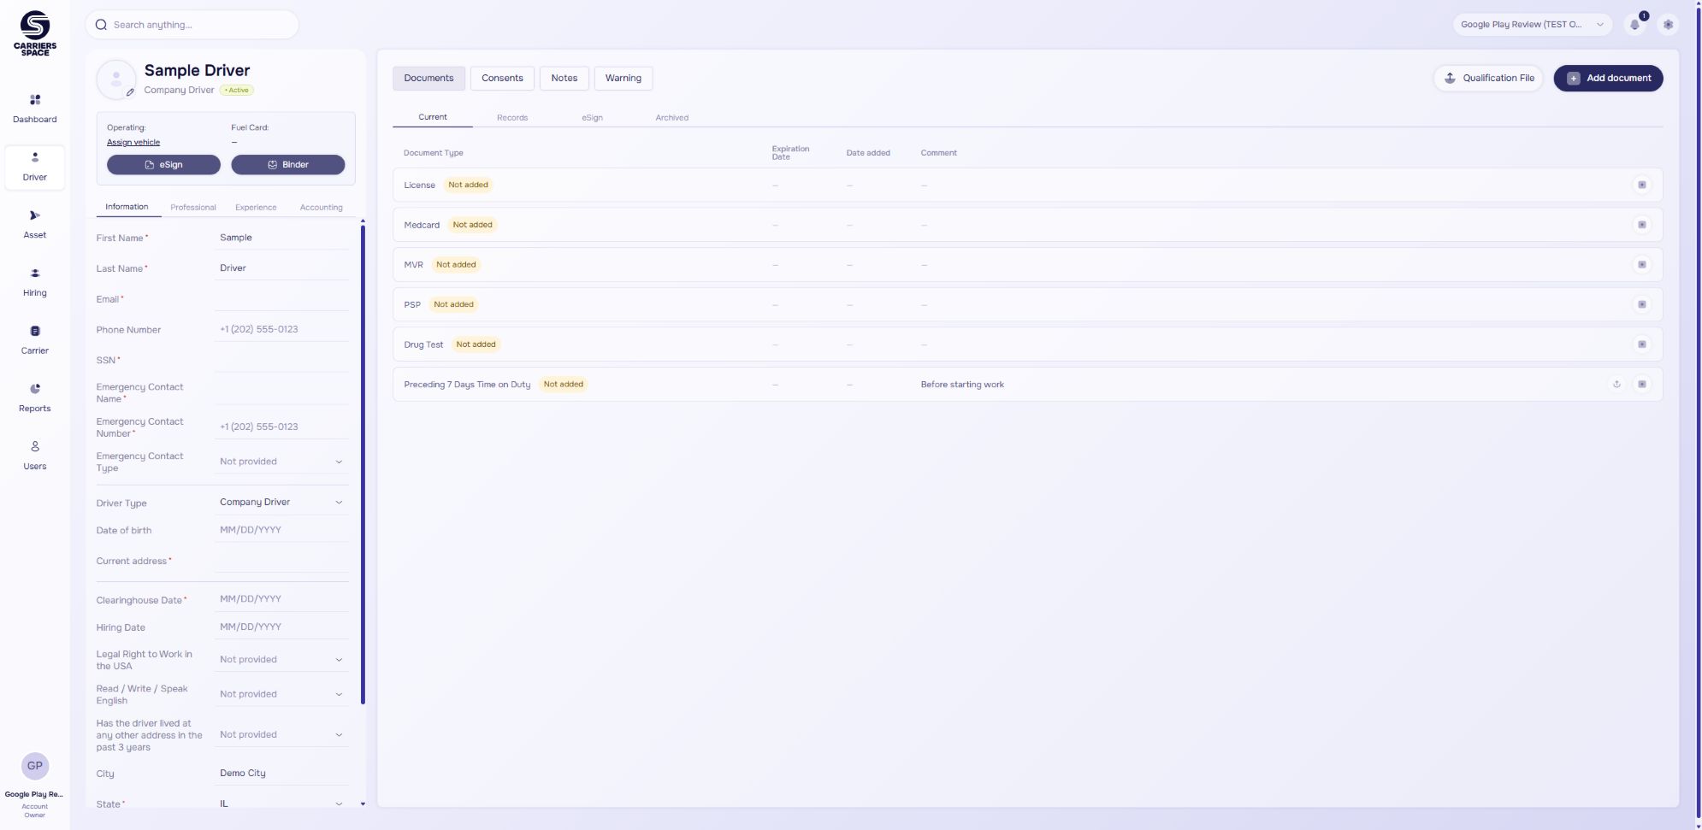Switch to the Notes tab
The height and width of the screenshot is (830, 1702).
click(564, 78)
